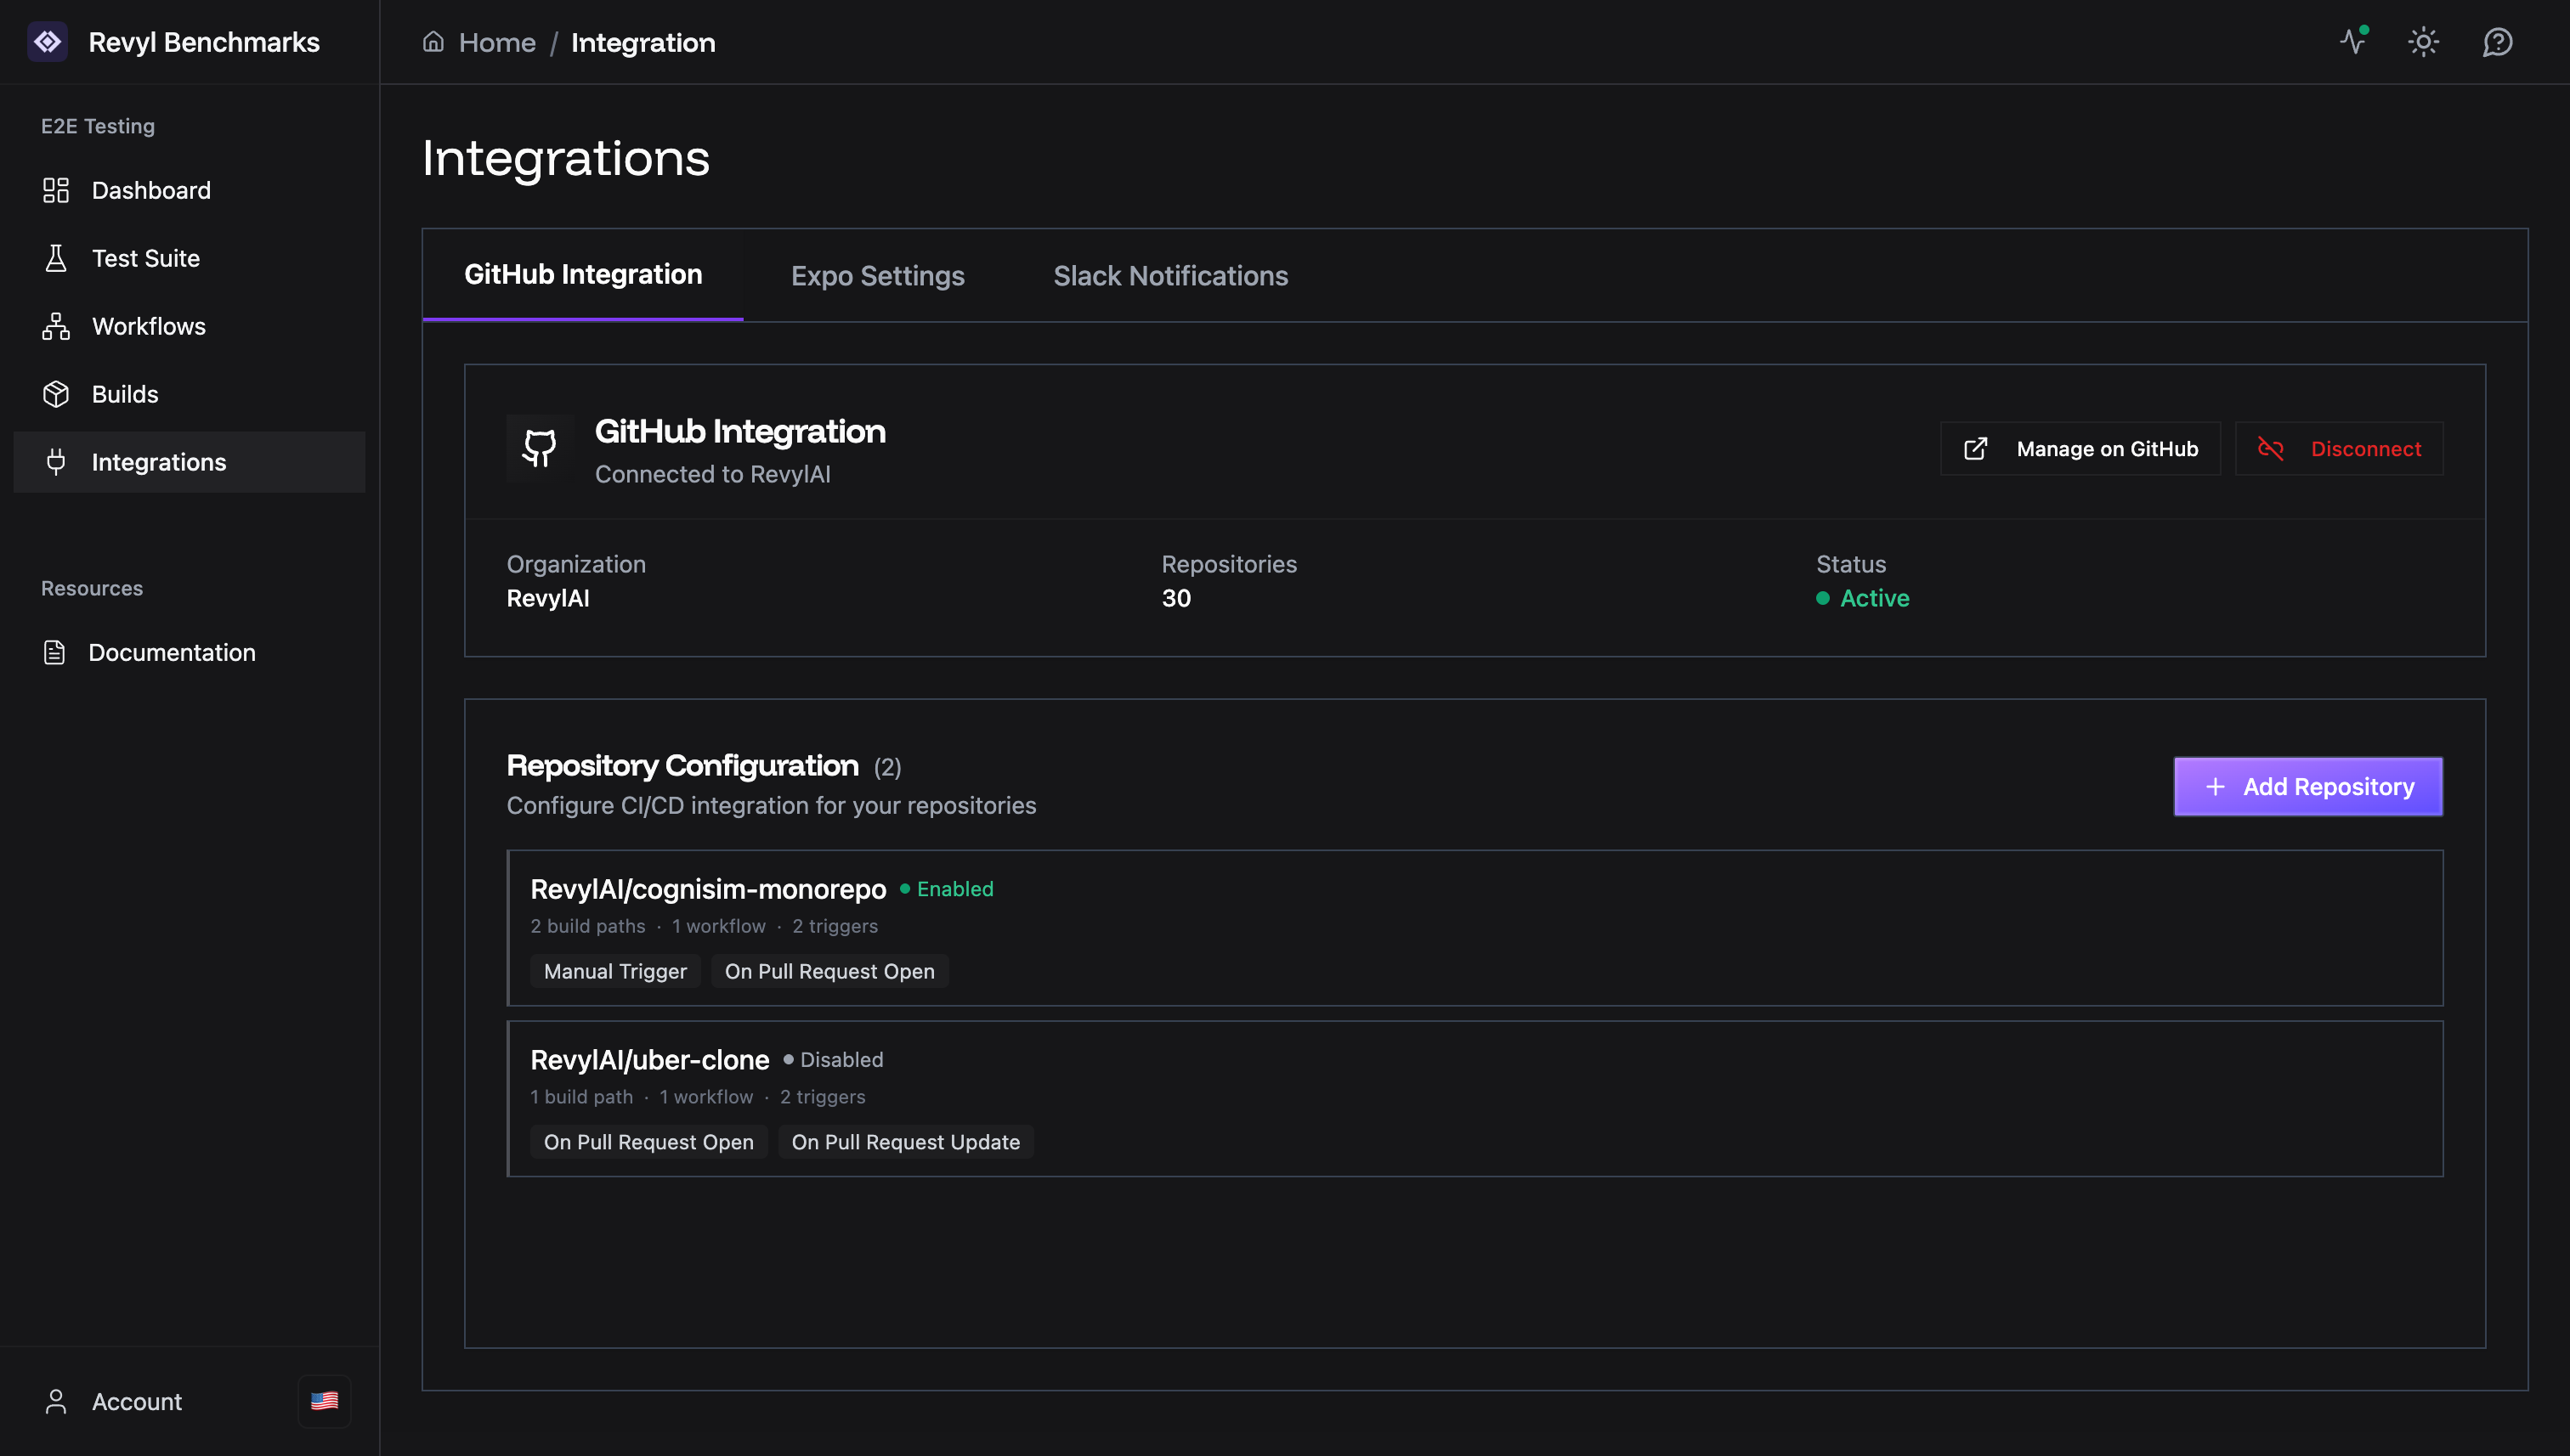
Task: Switch to the Expo Settings tab
Action: click(877, 275)
